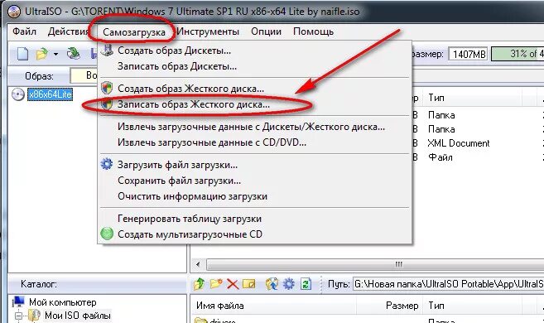Click the New folder icon in local toolbar

(x=216, y=284)
